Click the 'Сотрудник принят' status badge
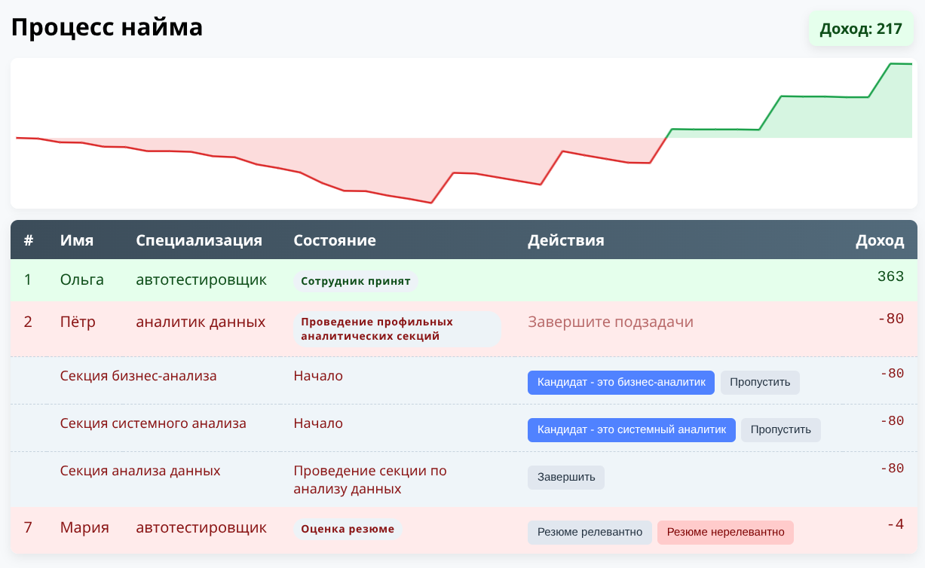 (356, 280)
